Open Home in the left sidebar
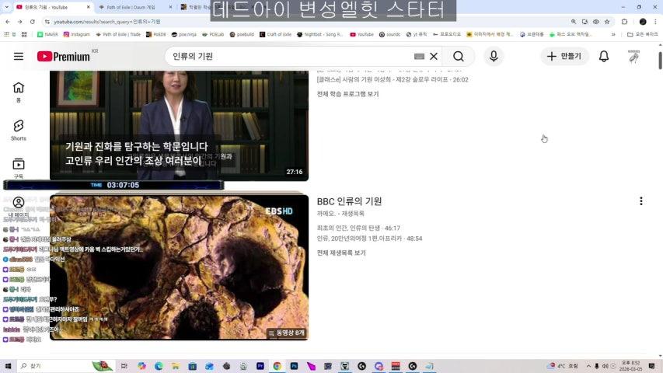The width and height of the screenshot is (663, 373). point(19,91)
